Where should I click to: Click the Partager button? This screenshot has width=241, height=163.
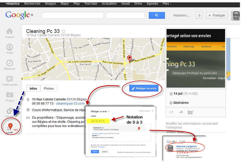[x=217, y=15]
